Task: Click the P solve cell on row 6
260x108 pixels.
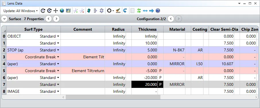Action: point(160,78)
